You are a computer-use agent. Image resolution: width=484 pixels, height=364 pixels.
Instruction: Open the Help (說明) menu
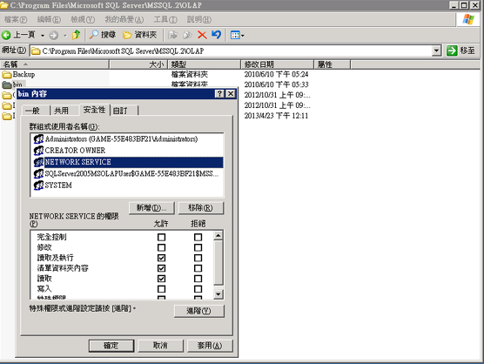[x=199, y=19]
